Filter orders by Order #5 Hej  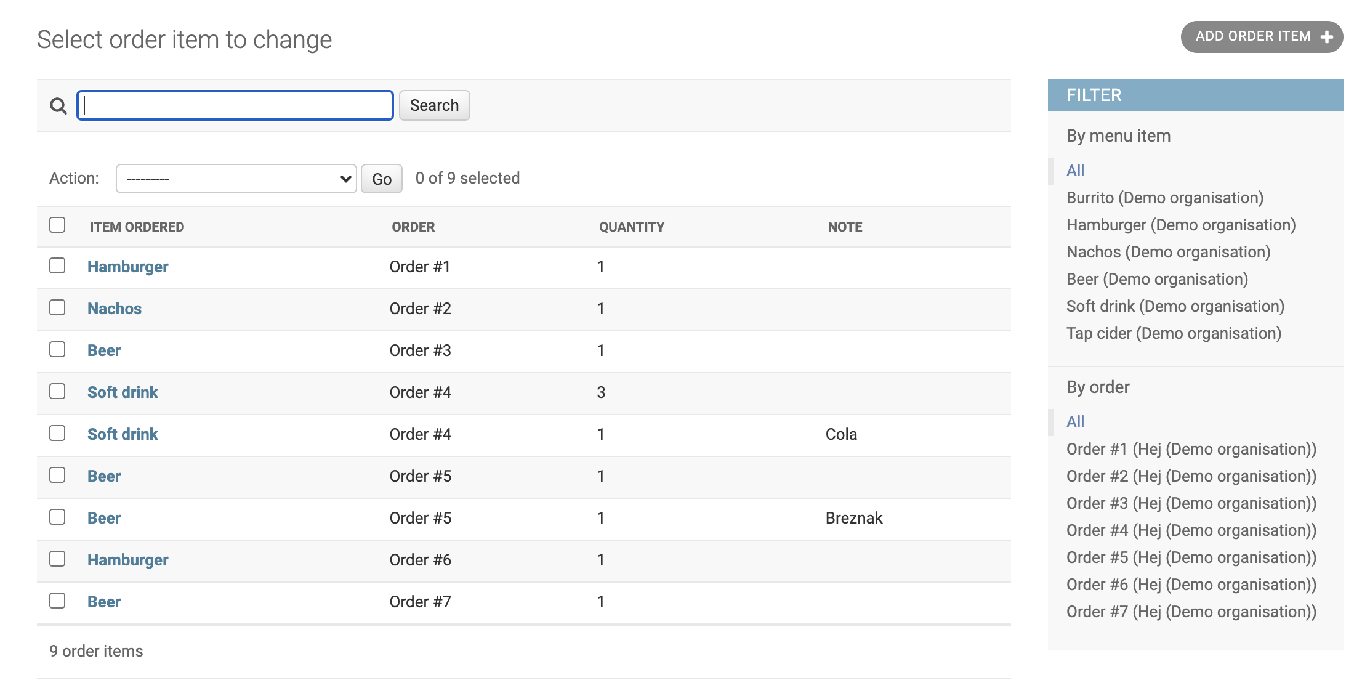(x=1193, y=557)
